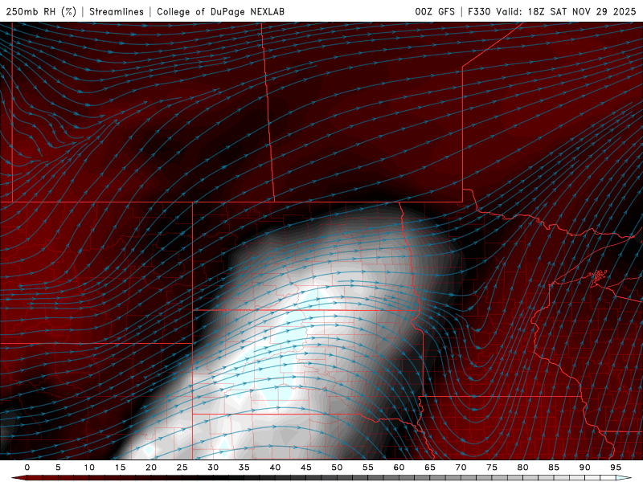This screenshot has width=643, height=482.
Task: Select the "F330" forecast hour text
Action: pyautogui.click(x=479, y=11)
